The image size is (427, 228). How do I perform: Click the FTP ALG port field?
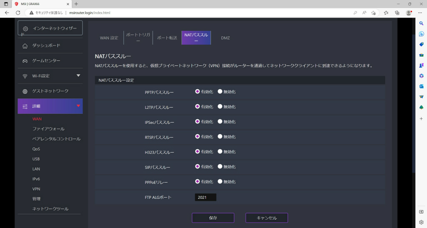[206, 197]
